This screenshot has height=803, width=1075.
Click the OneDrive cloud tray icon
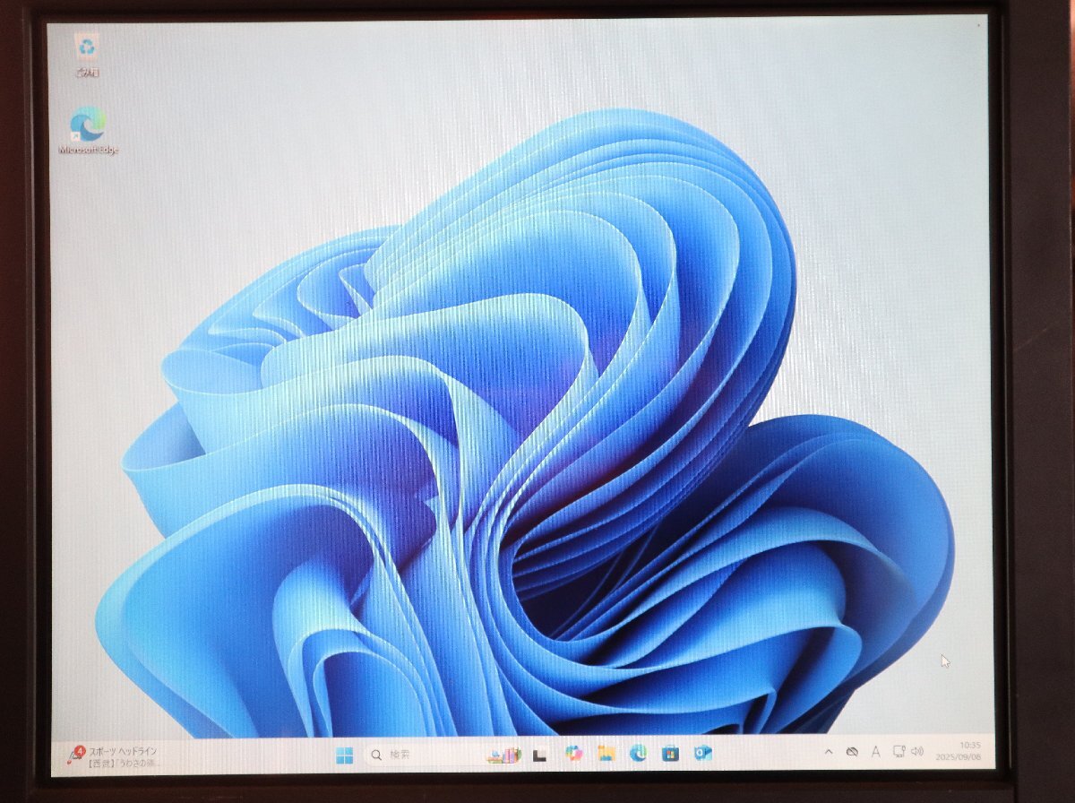(852, 752)
